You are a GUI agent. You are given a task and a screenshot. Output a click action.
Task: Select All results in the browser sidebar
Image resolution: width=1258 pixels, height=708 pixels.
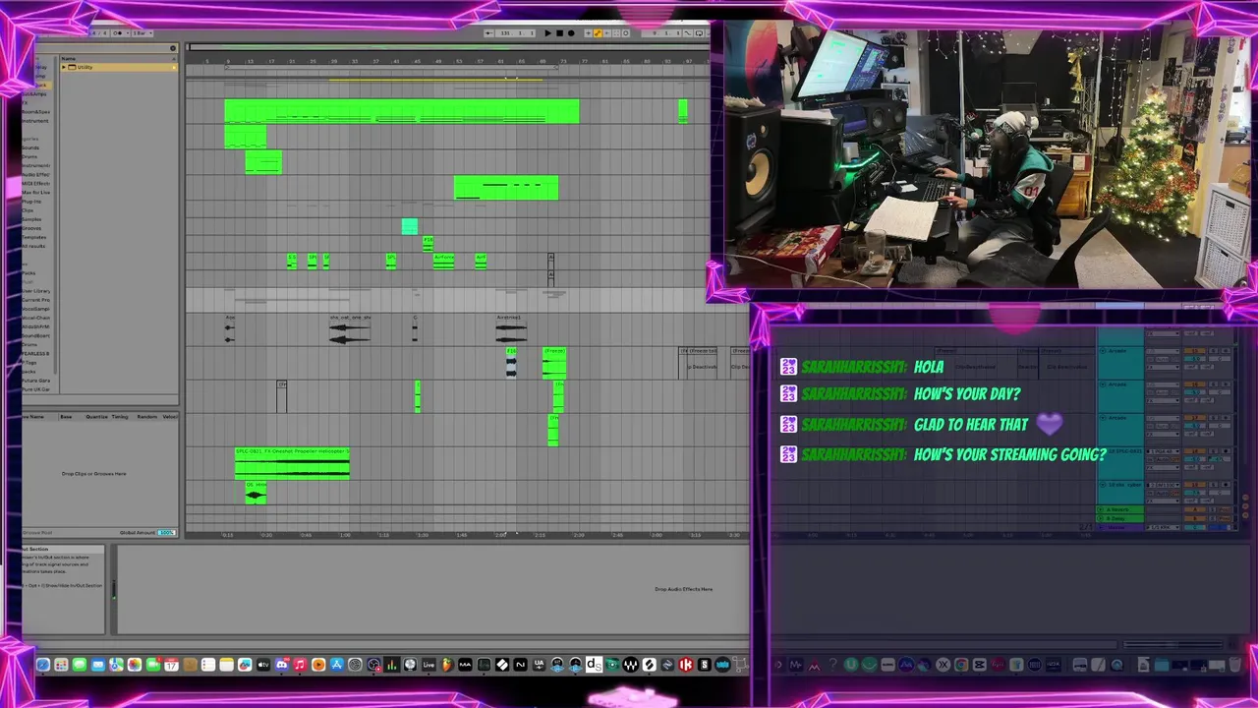coord(34,246)
